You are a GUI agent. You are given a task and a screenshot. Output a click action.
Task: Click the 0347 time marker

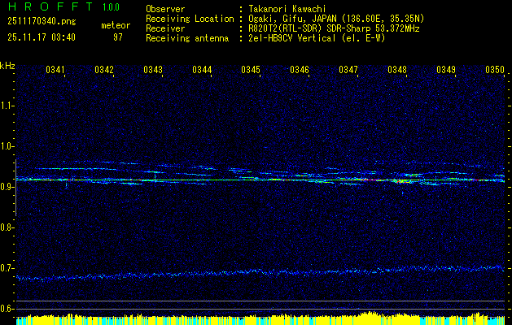tap(348, 71)
